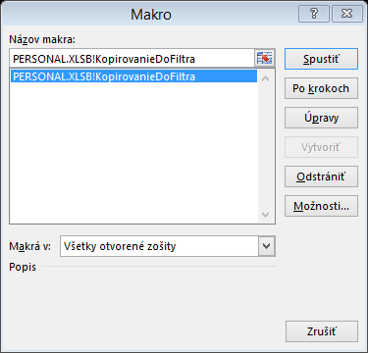Step into macro using Po krokoch
This screenshot has height=353, width=368.
[x=321, y=88]
